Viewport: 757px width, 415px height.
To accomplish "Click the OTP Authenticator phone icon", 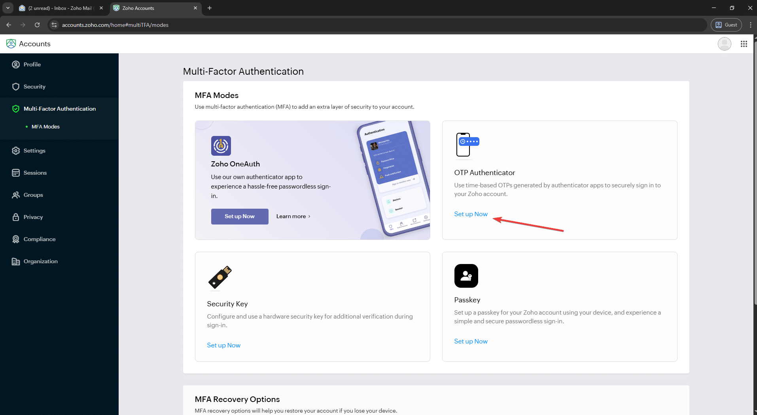I will click(467, 145).
